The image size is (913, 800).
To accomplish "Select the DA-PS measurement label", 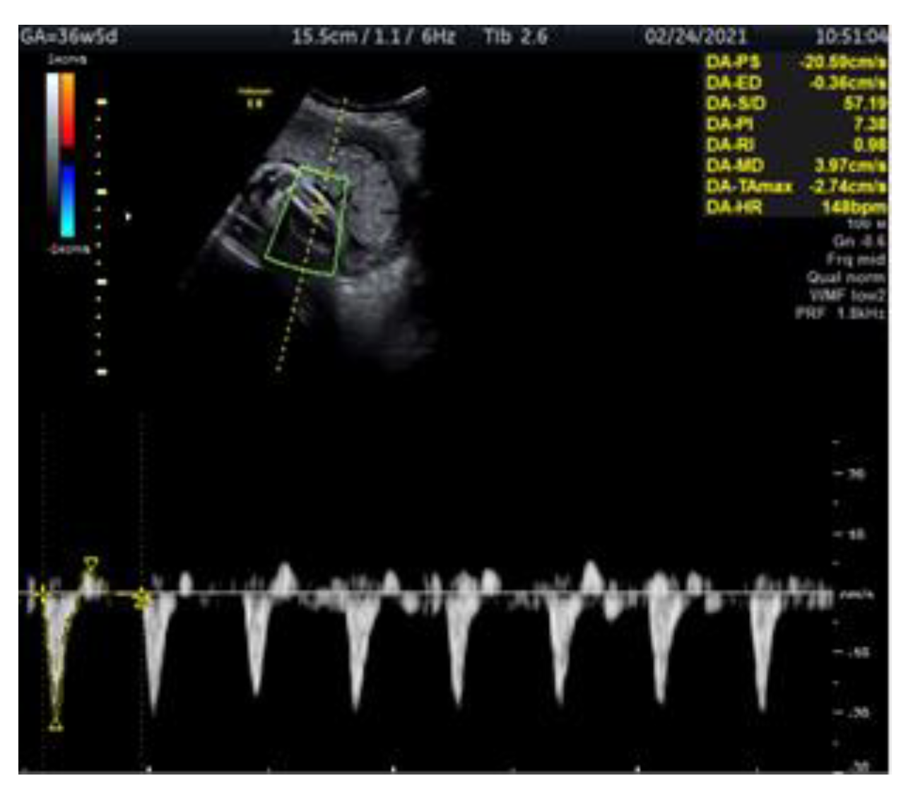I will [733, 62].
